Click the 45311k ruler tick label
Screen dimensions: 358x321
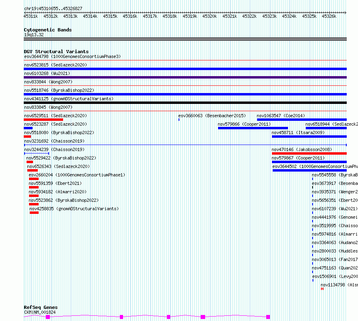point(31,16)
